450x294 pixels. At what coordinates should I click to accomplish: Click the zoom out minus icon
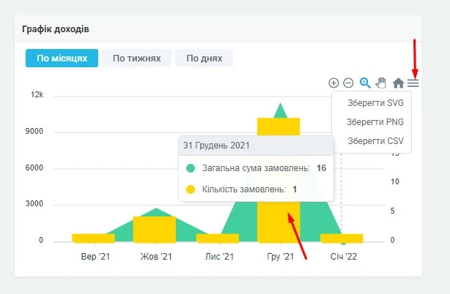tap(348, 83)
